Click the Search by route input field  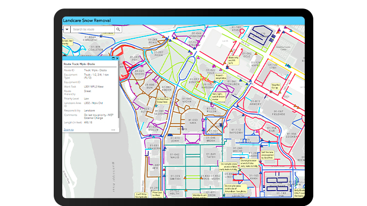[x=93, y=29]
